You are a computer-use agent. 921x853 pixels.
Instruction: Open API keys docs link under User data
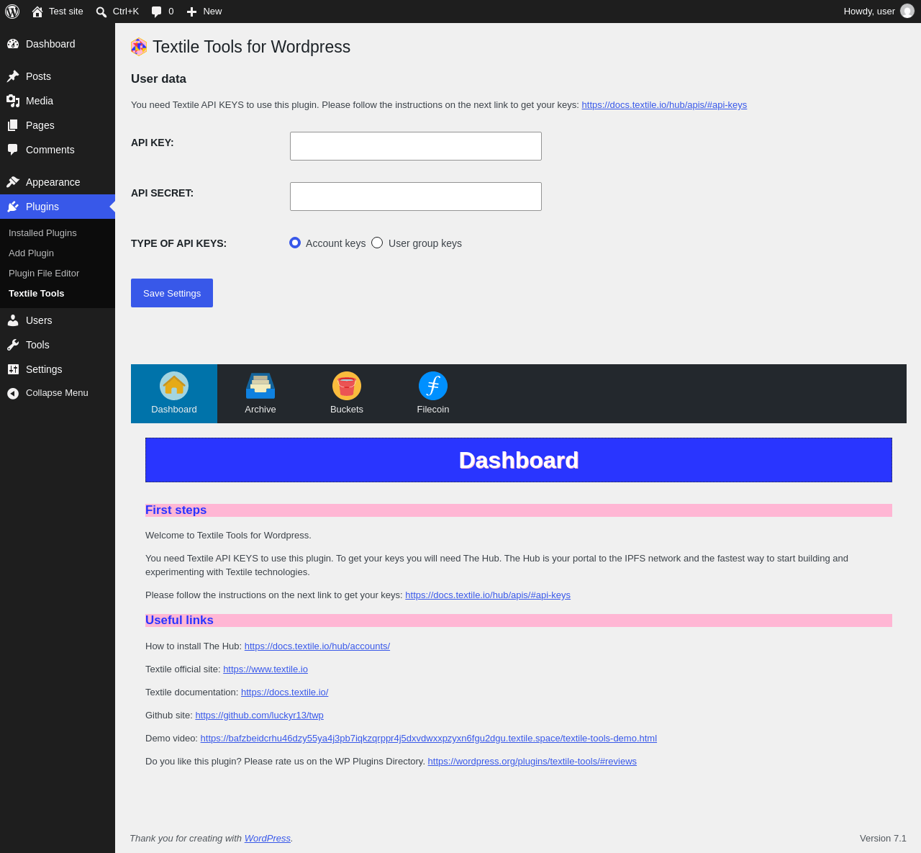[x=664, y=105]
